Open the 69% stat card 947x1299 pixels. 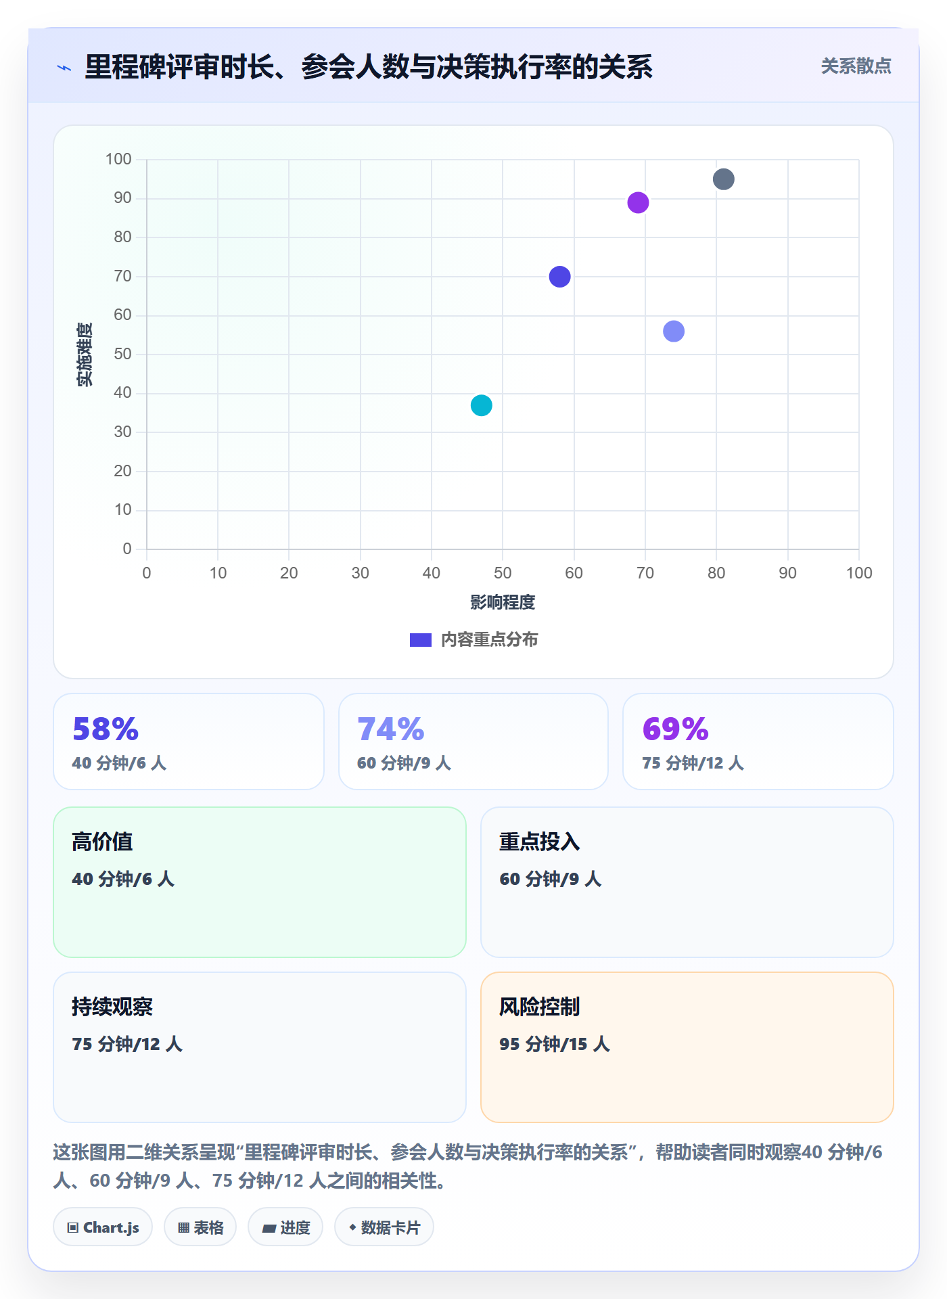pos(758,742)
